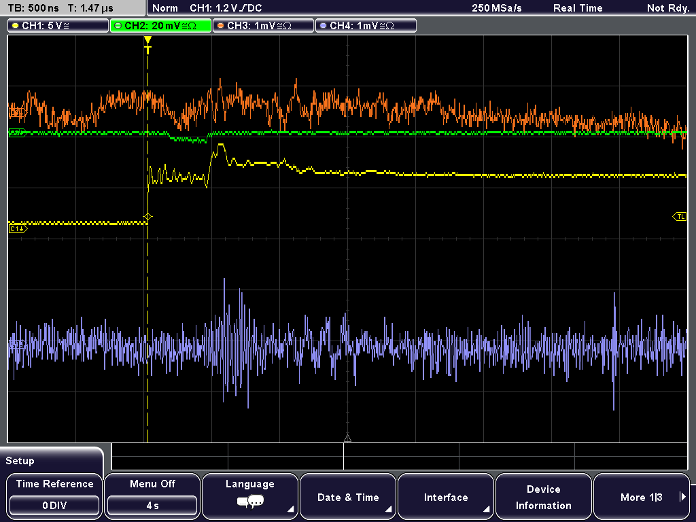
Task: Click the C1 ground reference marker
Action: tap(18, 229)
